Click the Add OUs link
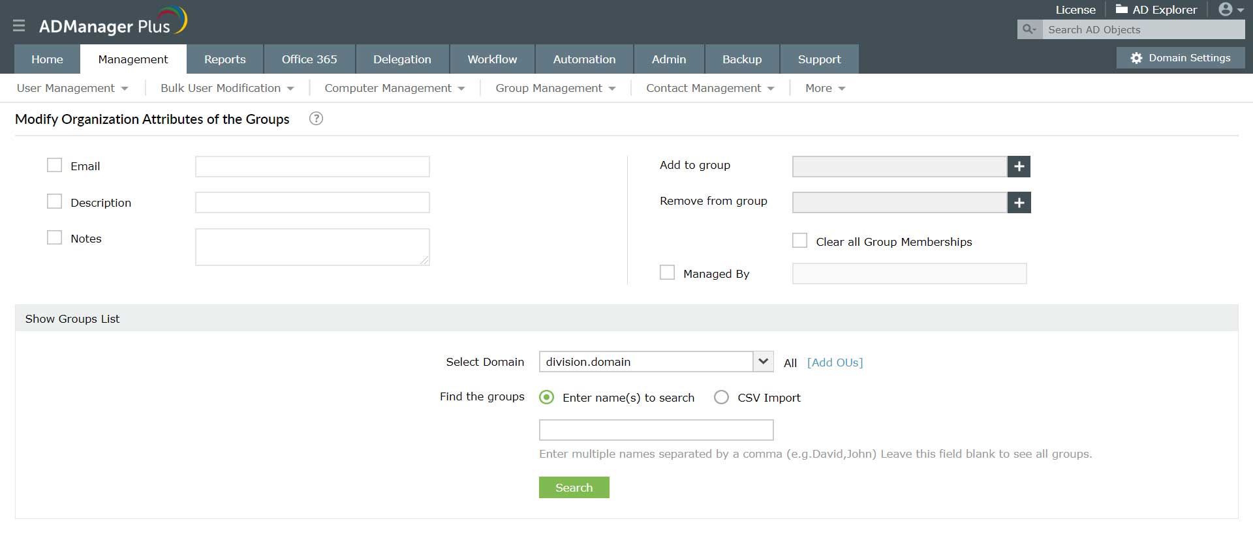This screenshot has width=1253, height=549. pyautogui.click(x=835, y=363)
